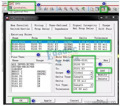Click the last toolbar icon on the right
This screenshot has height=106, width=120.
pyautogui.click(x=115, y=9)
